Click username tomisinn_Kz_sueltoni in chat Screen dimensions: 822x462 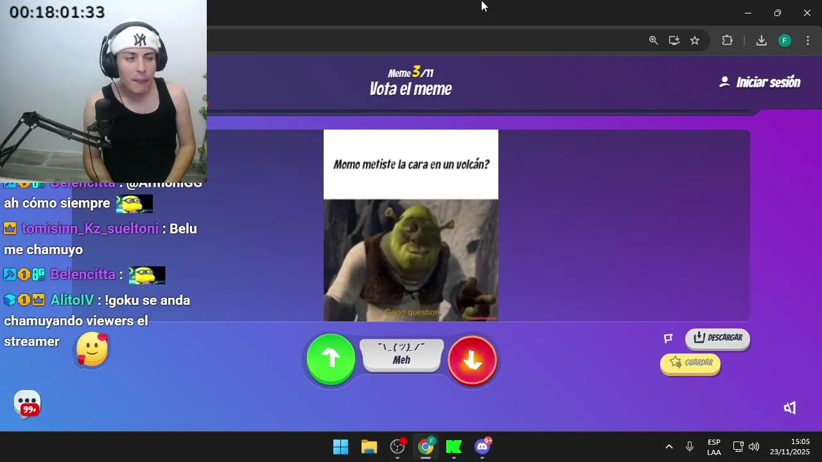coord(90,228)
